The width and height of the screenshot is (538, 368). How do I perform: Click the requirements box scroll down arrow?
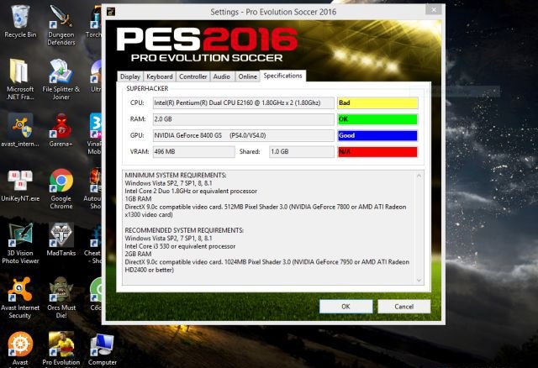[419, 281]
